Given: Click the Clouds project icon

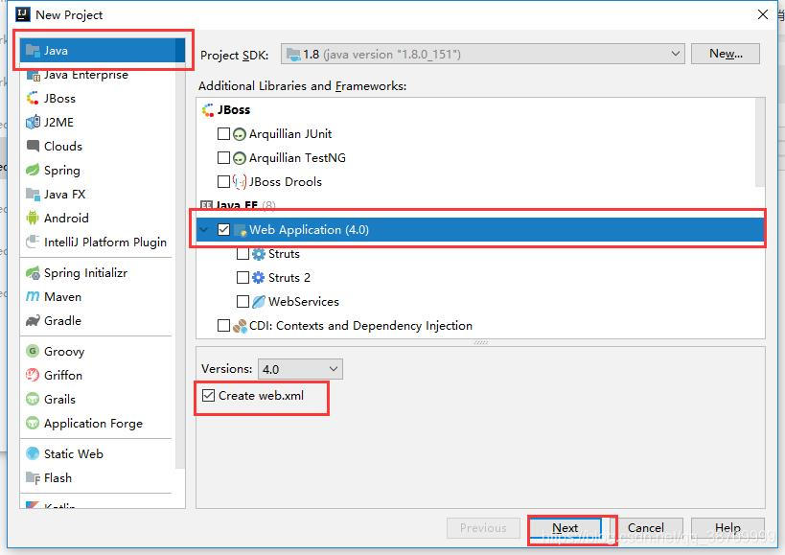Looking at the screenshot, I should pyautogui.click(x=33, y=147).
